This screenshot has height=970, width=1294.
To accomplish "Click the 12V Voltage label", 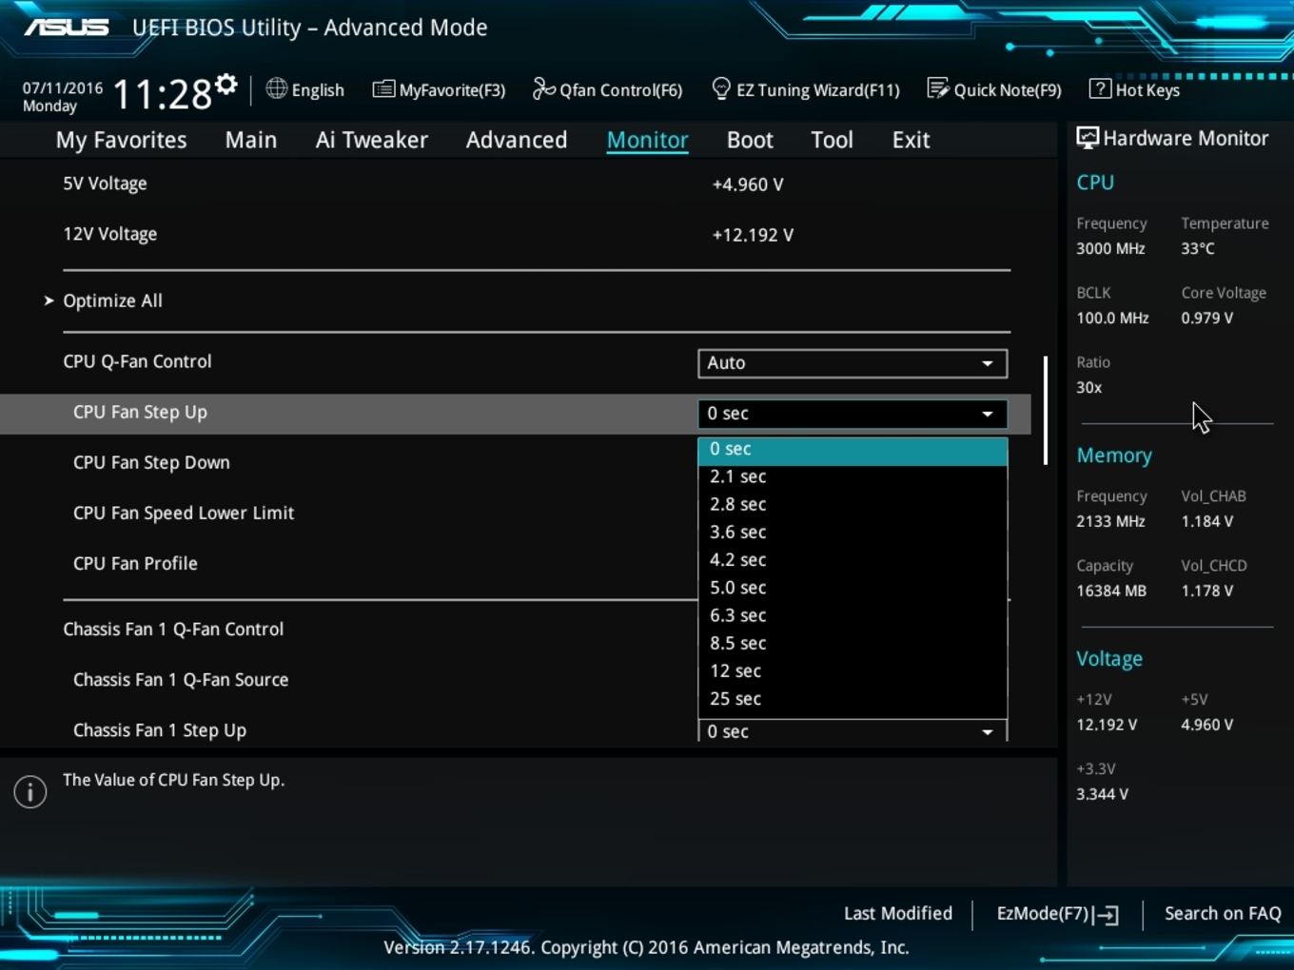I will (109, 234).
